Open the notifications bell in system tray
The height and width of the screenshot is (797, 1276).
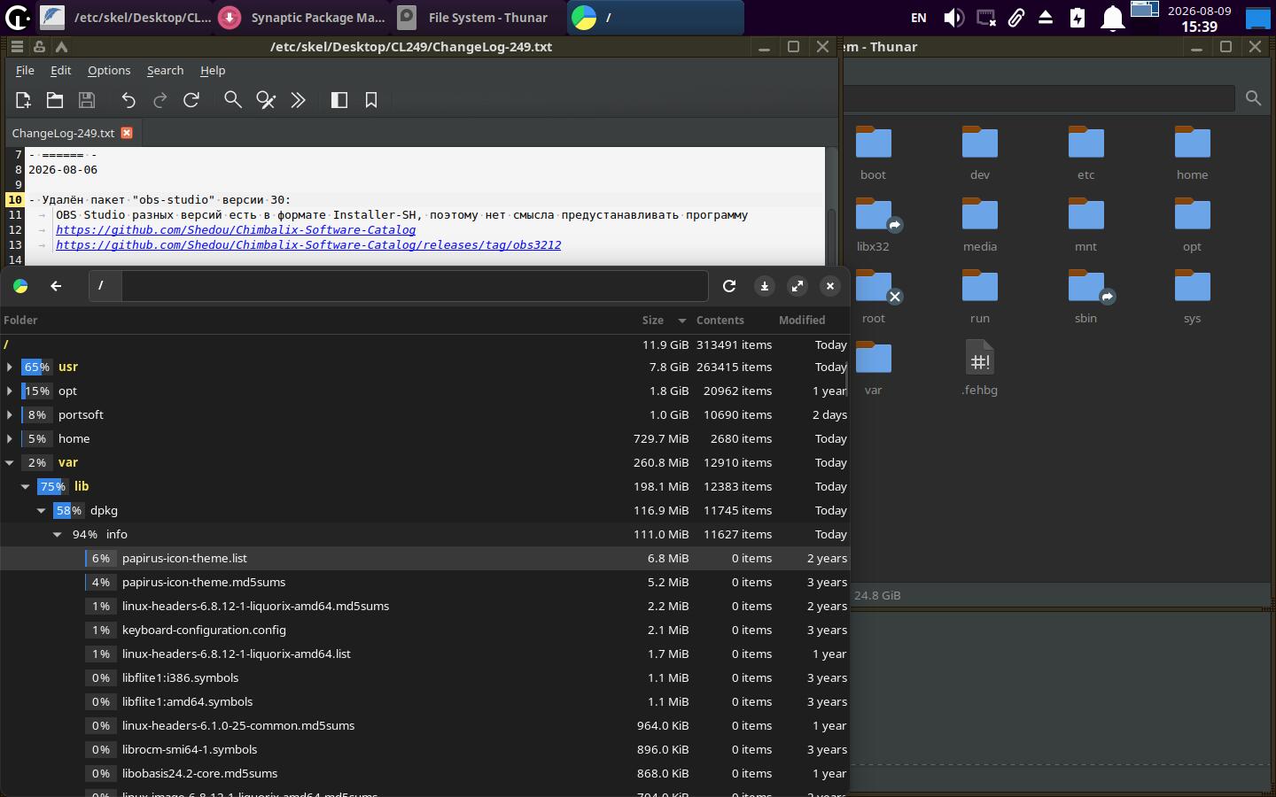pyautogui.click(x=1112, y=18)
